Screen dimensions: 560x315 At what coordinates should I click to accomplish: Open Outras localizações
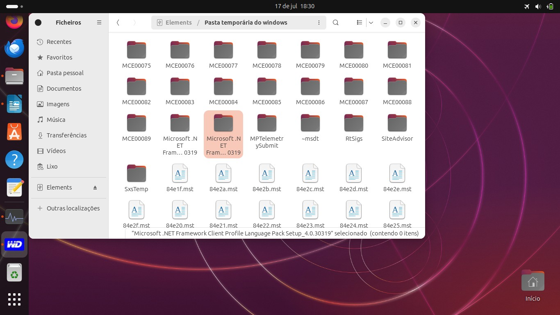73,208
